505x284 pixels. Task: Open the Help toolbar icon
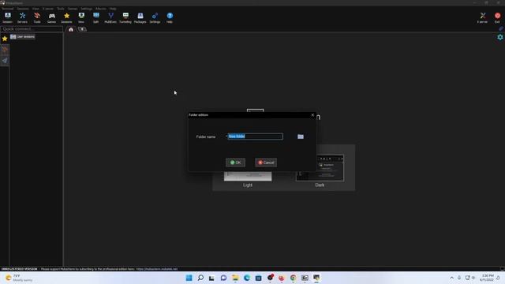170,17
